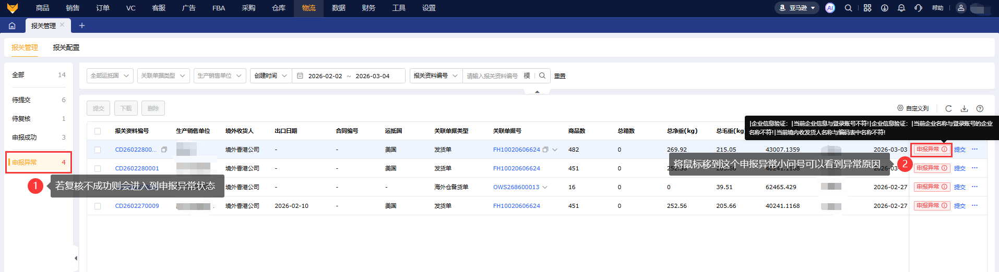This screenshot has width=999, height=272.
Task: Open the 商品 menu
Action: (43, 8)
